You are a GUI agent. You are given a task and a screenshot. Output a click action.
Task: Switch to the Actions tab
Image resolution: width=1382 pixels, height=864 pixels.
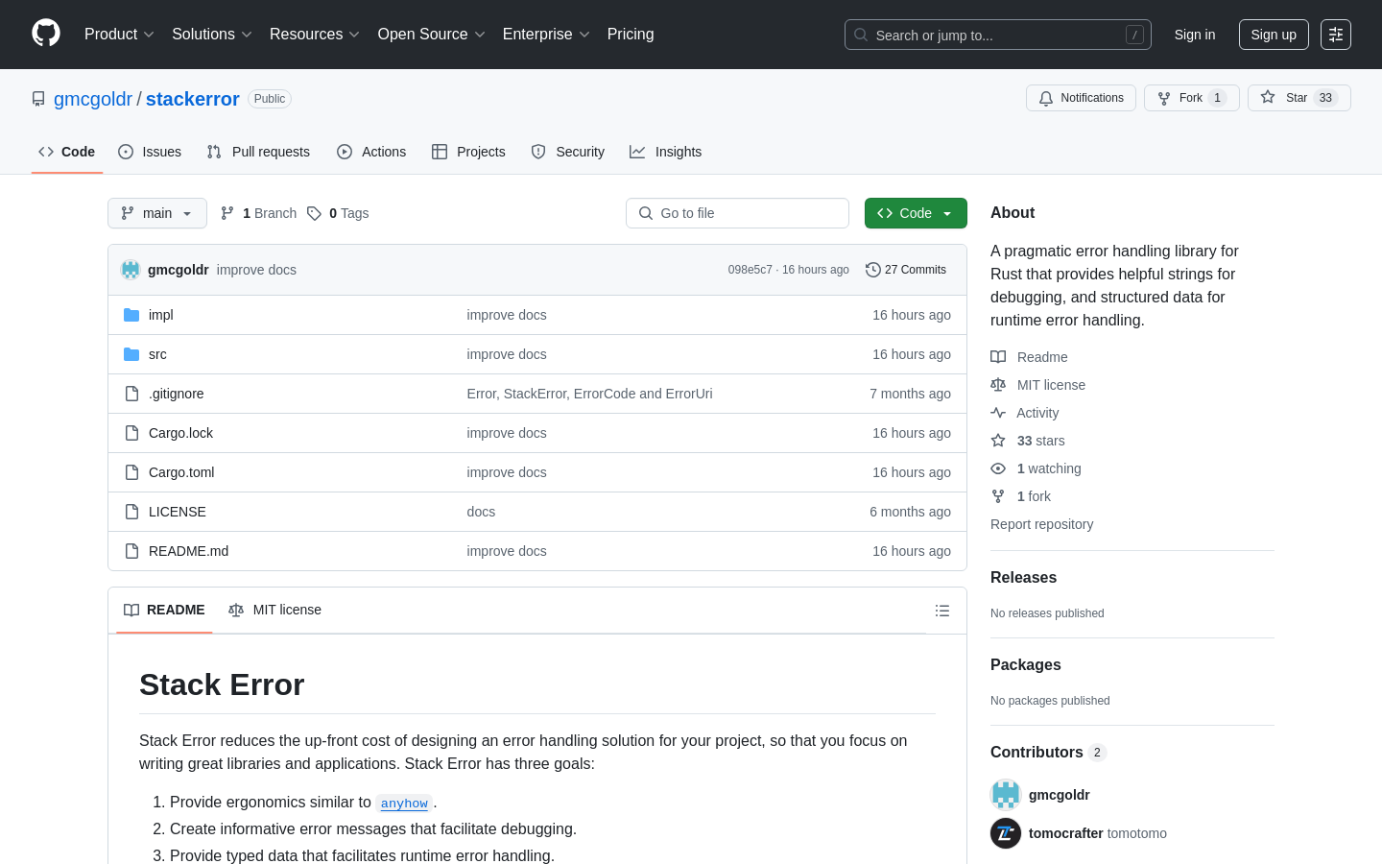pyautogui.click(x=371, y=152)
